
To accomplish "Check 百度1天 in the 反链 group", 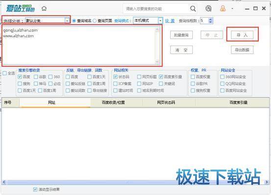I will pos(90,77).
